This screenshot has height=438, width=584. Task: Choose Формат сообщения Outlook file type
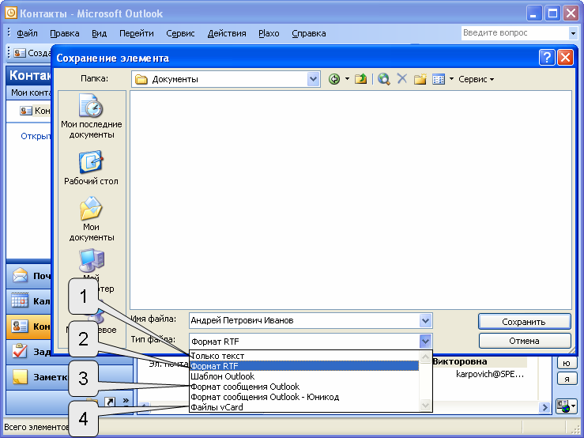pos(304,387)
